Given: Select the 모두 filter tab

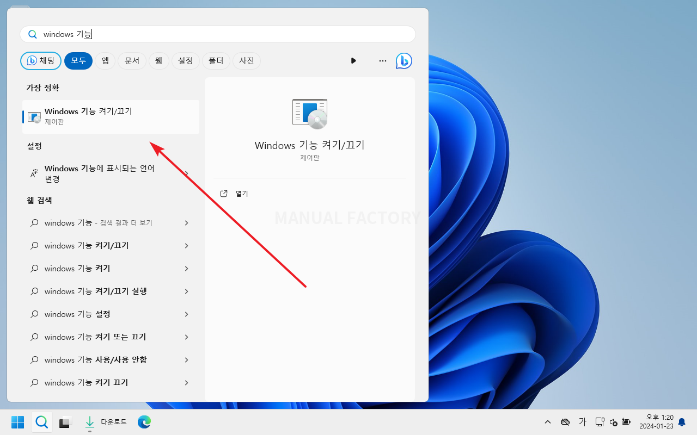Looking at the screenshot, I should pos(78,61).
